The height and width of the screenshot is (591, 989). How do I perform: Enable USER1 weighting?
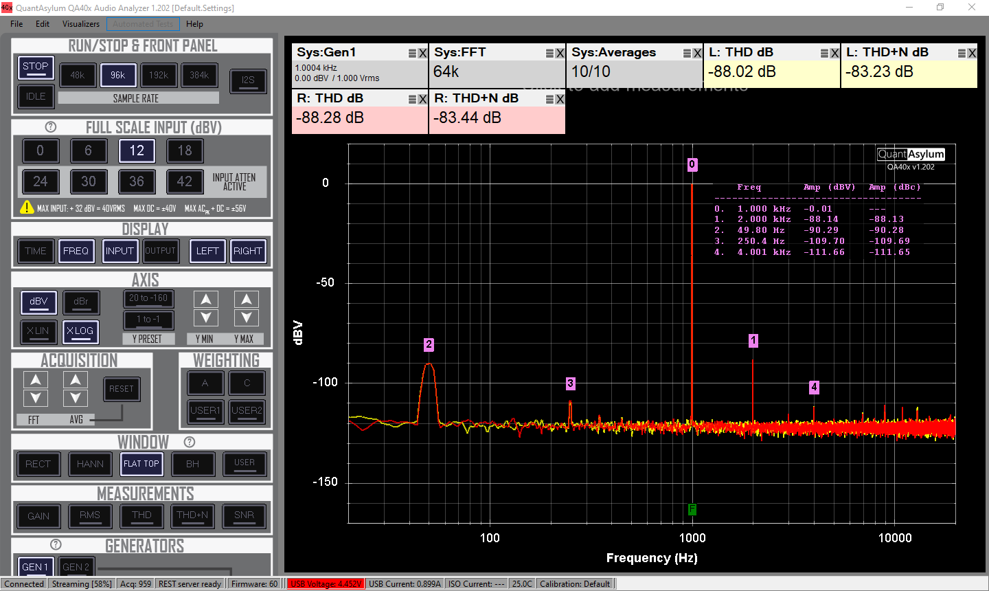205,411
